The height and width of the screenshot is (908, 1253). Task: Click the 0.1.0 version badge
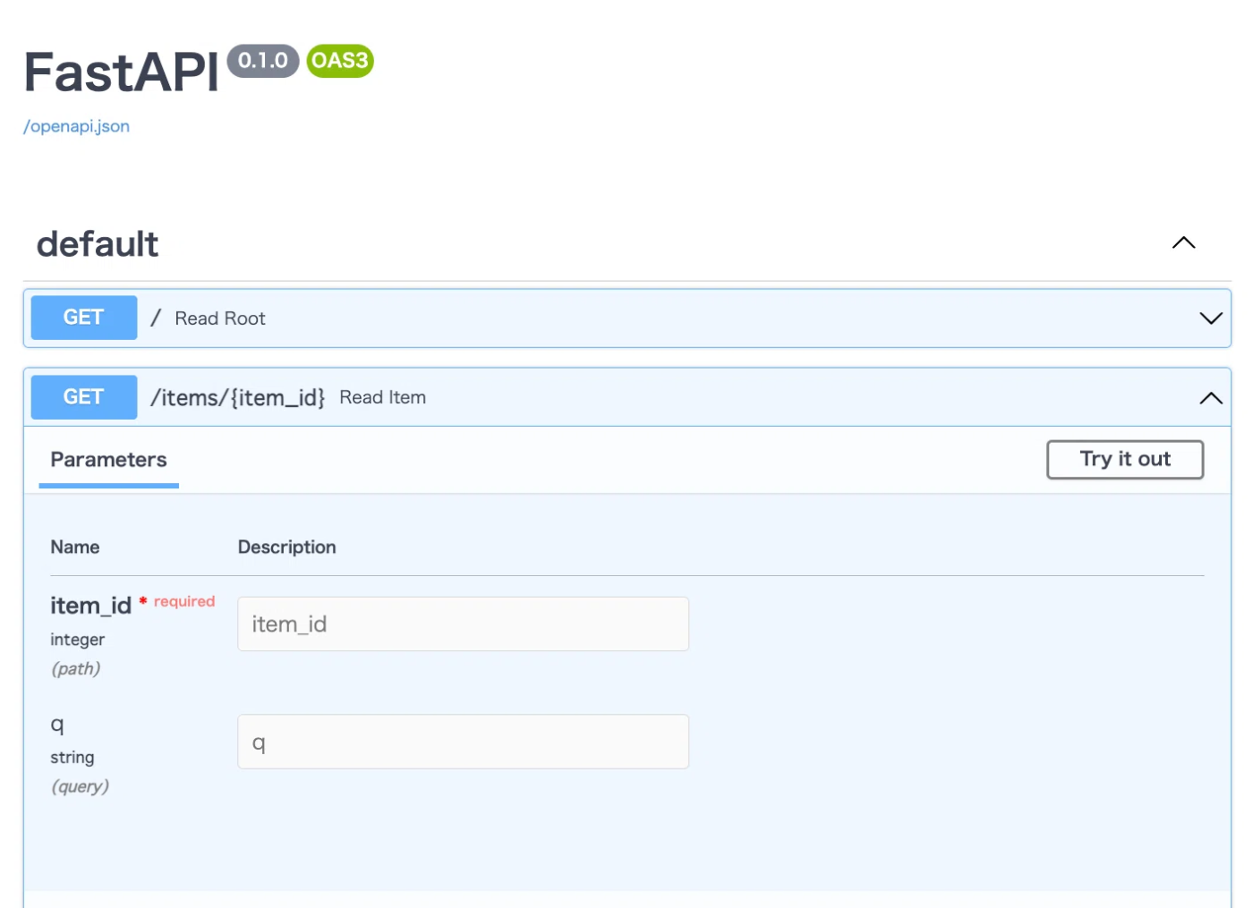(x=263, y=61)
